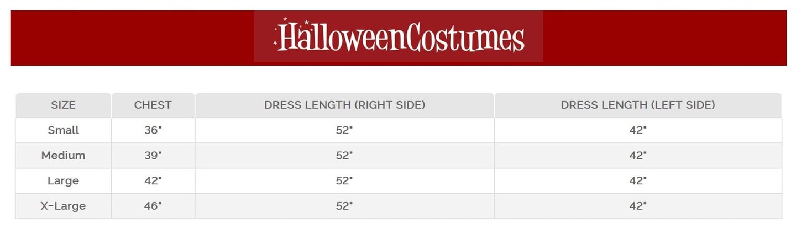Click the SIZE column header

coord(63,105)
